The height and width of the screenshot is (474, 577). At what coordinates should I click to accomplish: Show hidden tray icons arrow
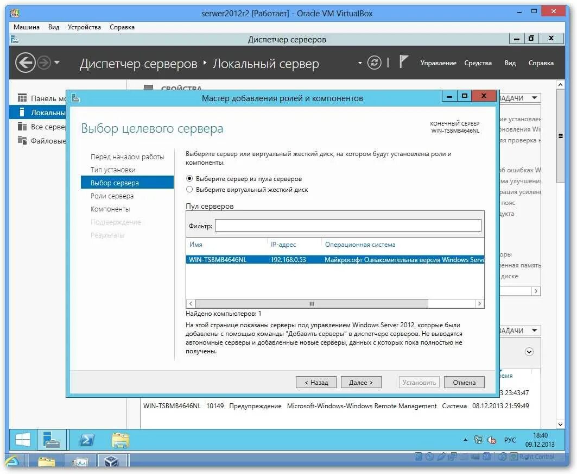pos(465,440)
